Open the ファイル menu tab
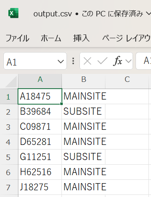This screenshot has height=197, width=151. pyautogui.click(x=18, y=38)
